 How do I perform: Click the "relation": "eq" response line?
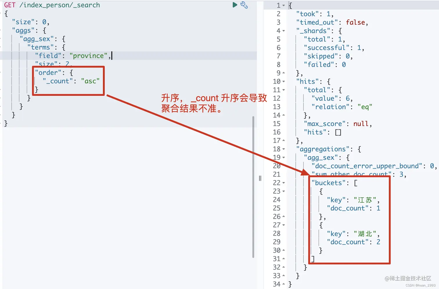point(342,107)
